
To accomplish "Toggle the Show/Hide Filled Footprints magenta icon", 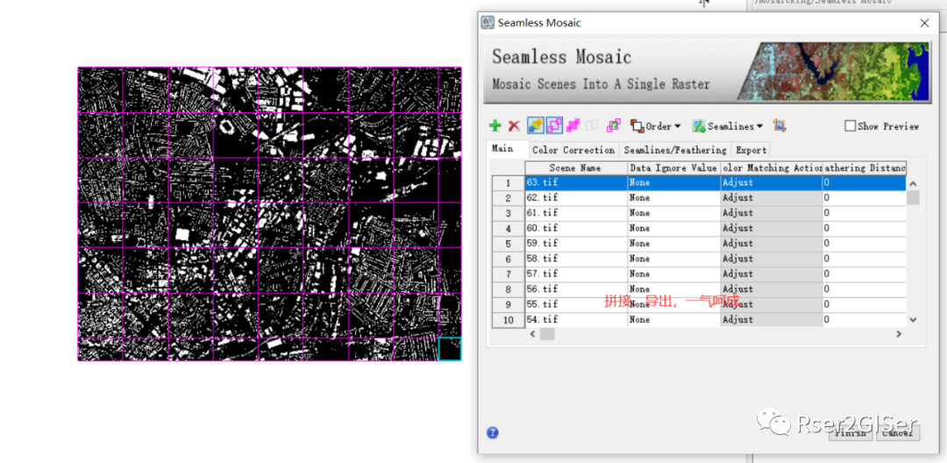I will (573, 125).
